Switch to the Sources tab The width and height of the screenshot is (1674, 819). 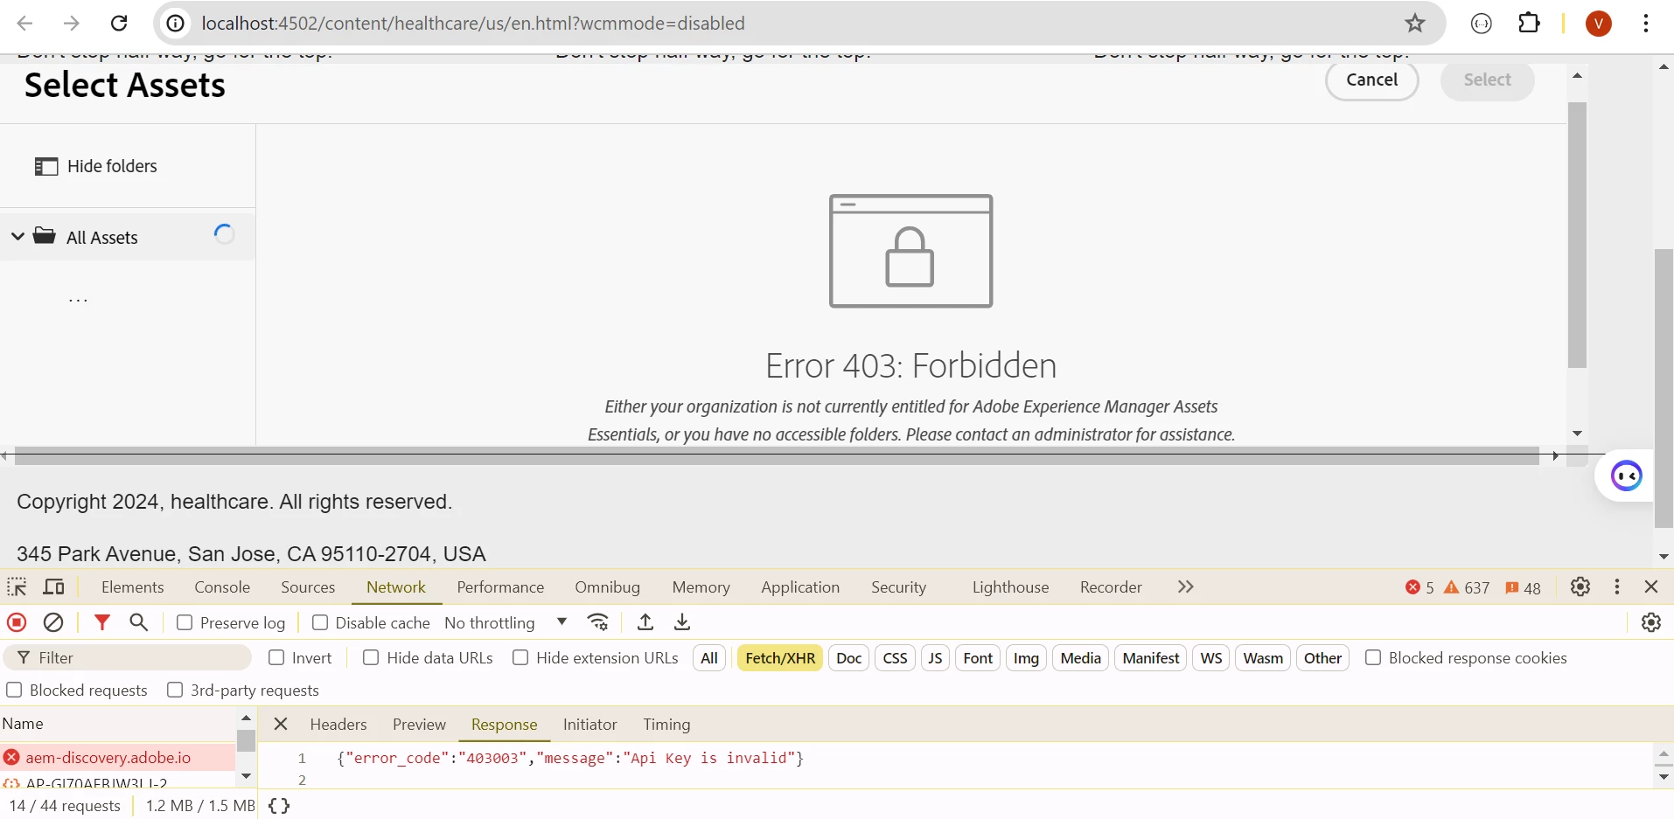click(x=308, y=587)
